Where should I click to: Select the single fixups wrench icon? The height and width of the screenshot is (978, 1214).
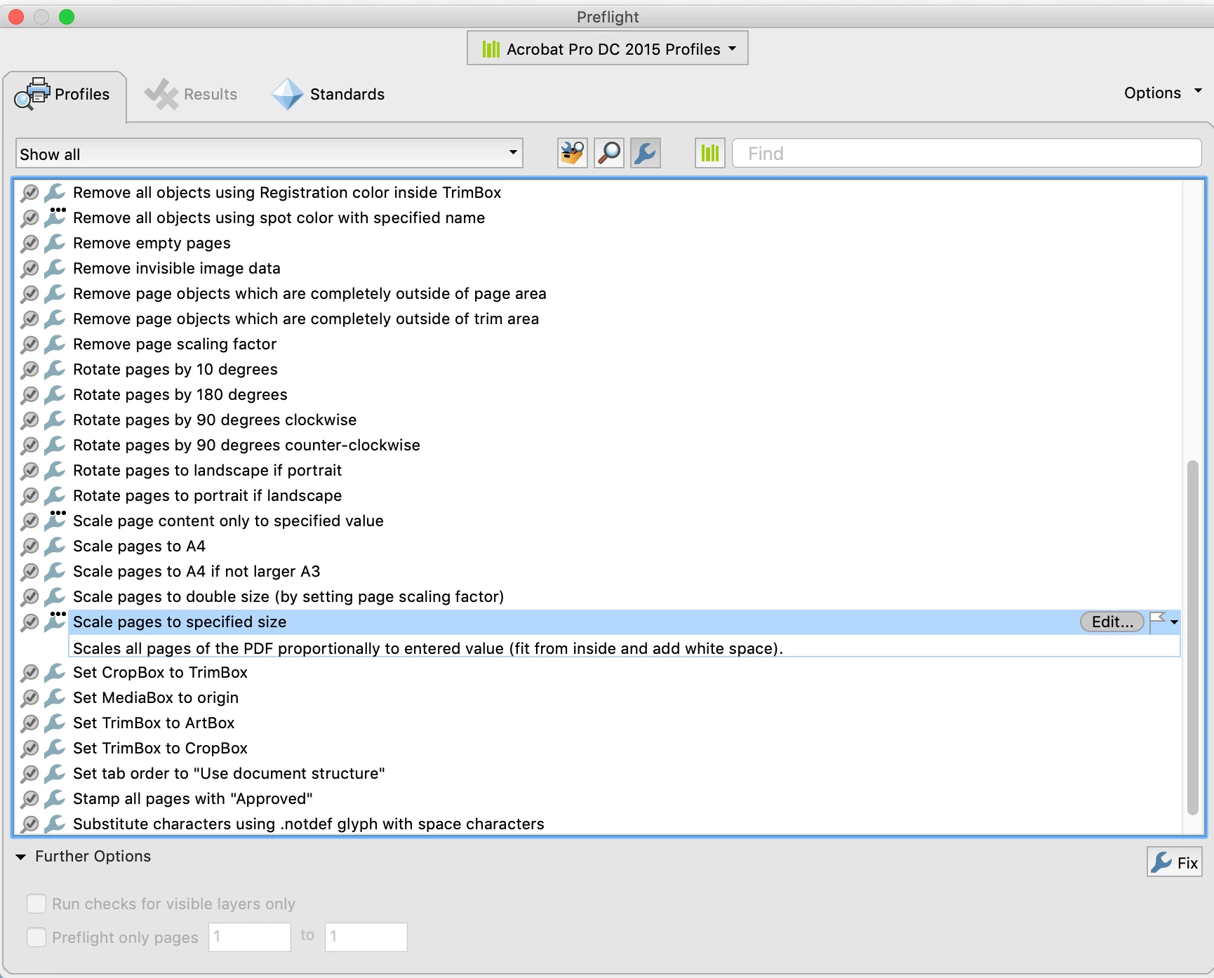pos(646,153)
